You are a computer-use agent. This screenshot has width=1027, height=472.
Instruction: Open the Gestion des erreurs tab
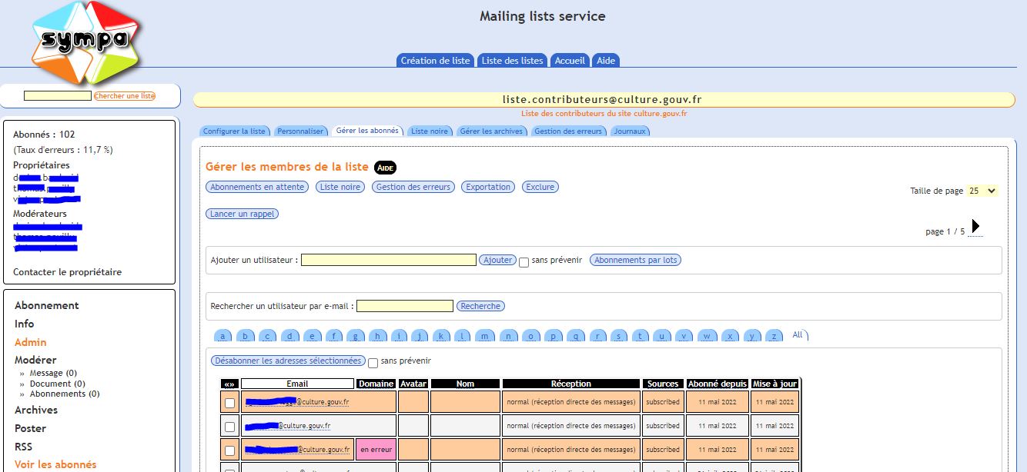(x=568, y=131)
